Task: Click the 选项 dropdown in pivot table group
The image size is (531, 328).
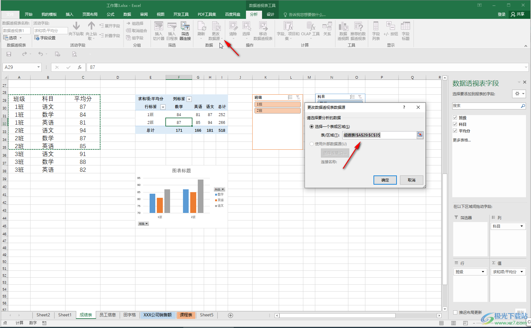Action: click(x=13, y=38)
